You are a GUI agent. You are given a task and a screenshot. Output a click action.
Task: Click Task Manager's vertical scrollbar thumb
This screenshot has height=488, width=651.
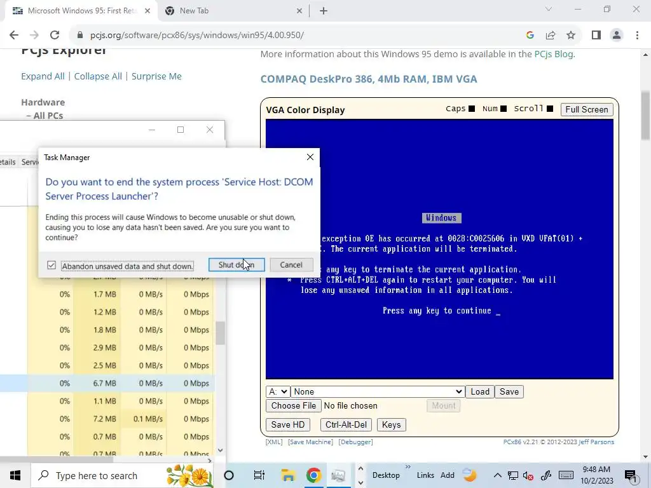[x=220, y=333]
